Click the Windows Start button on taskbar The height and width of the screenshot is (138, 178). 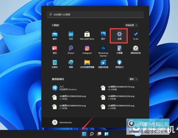coord(84,134)
